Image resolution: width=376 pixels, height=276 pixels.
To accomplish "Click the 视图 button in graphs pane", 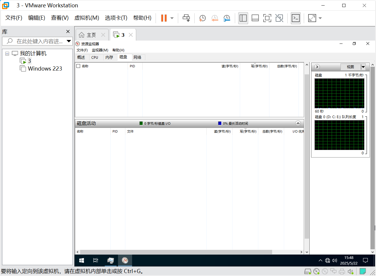I will point(350,67).
